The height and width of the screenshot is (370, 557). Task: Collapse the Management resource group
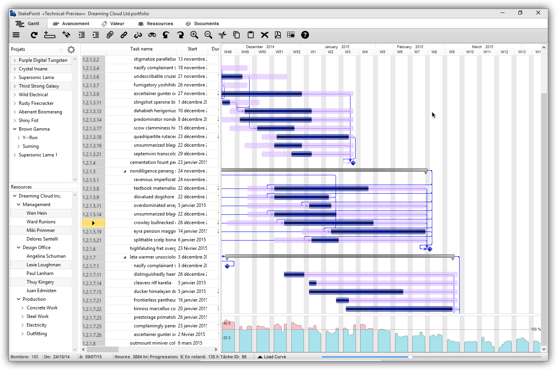(x=18, y=205)
